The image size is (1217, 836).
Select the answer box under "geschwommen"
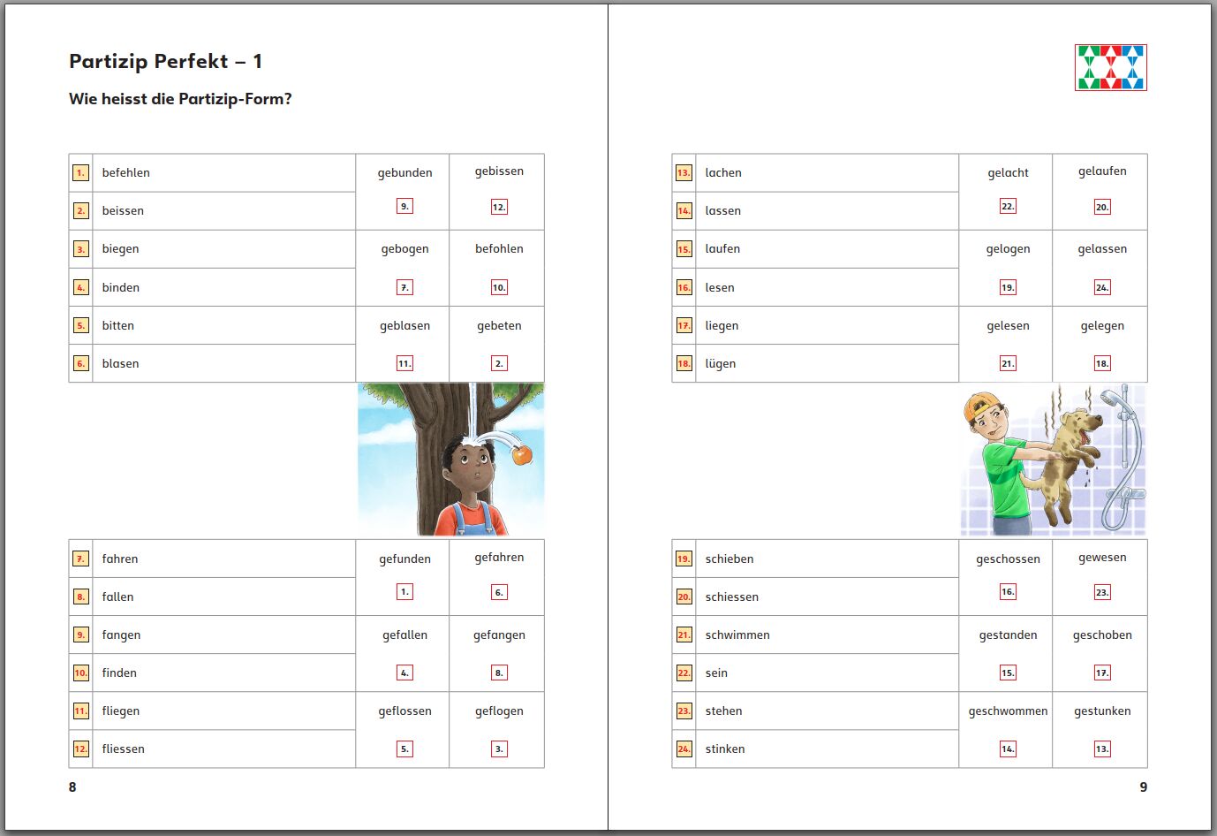pos(1008,749)
